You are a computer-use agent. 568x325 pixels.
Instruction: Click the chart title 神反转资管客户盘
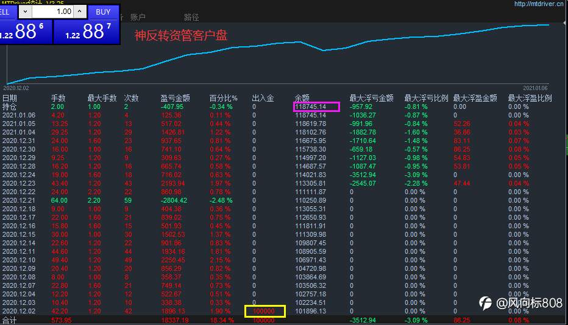181,35
